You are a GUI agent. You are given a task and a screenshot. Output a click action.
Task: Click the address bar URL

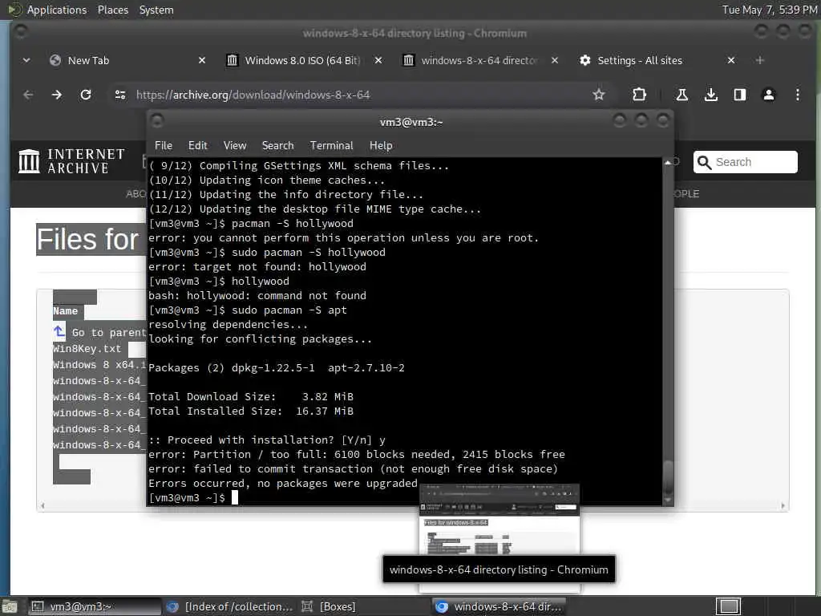(253, 95)
